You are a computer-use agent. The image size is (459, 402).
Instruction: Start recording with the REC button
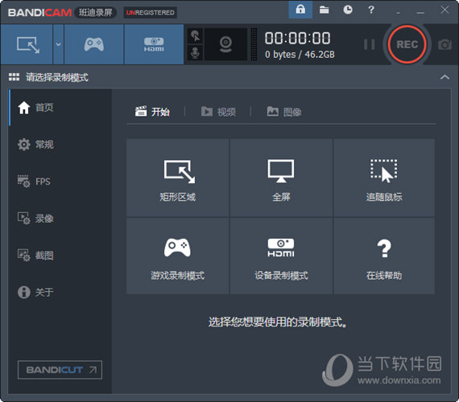click(407, 44)
